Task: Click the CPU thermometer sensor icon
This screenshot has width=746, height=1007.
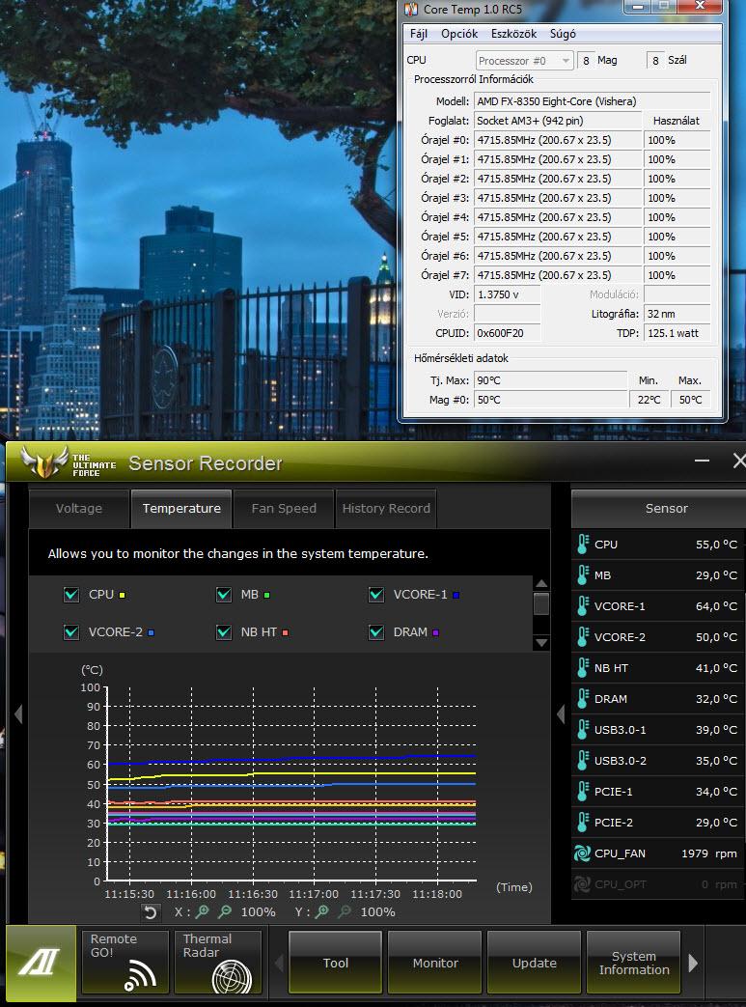Action: (x=582, y=544)
